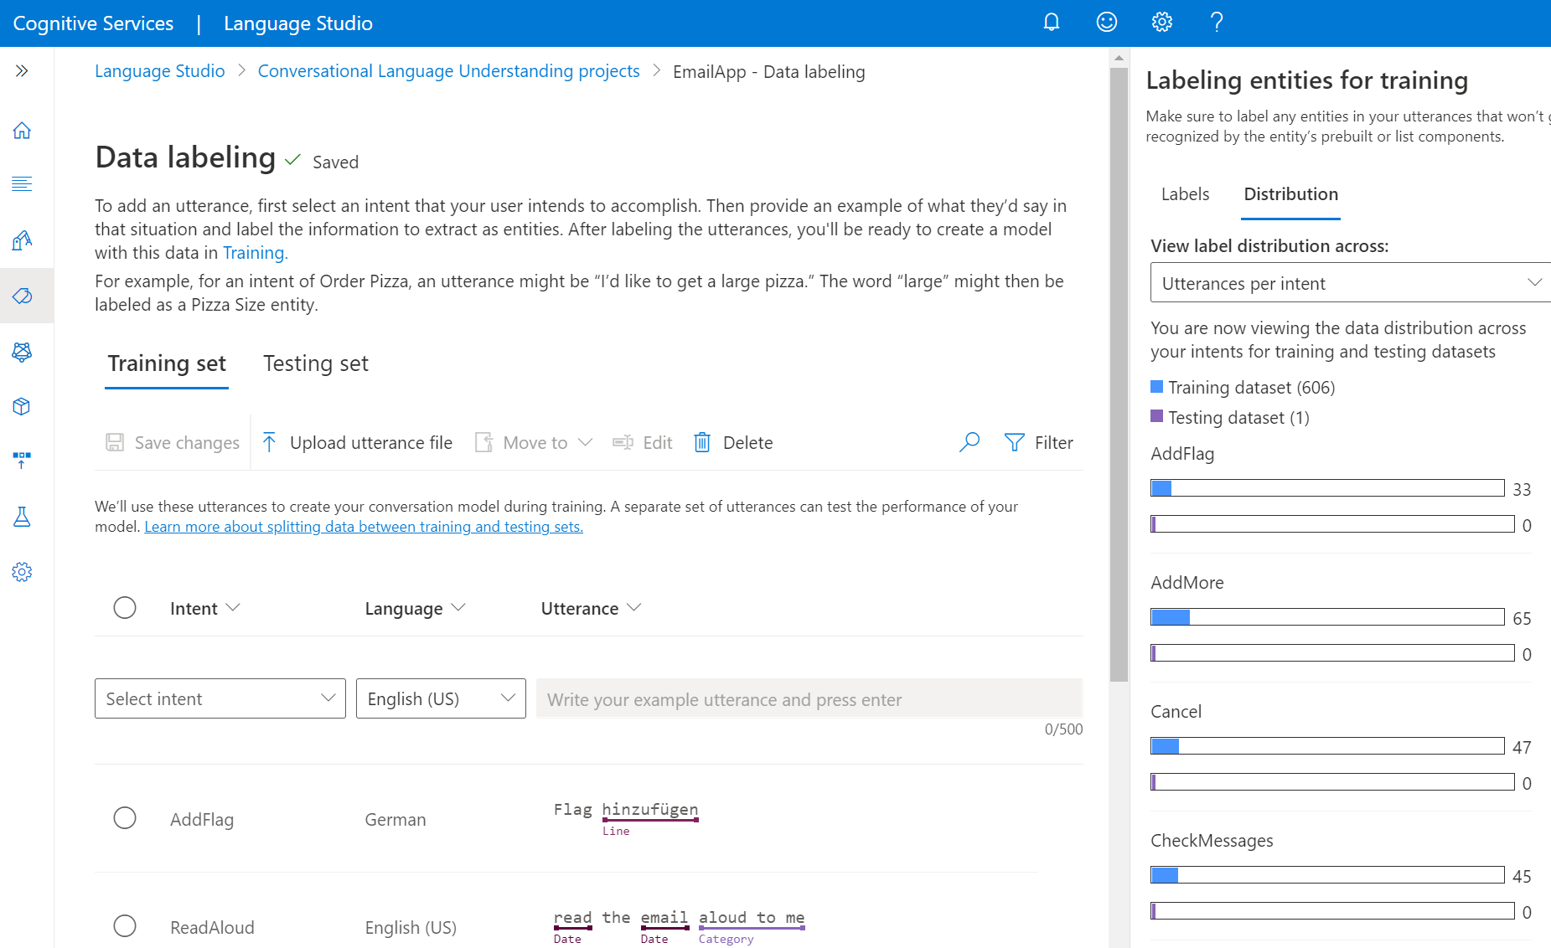The height and width of the screenshot is (948, 1551).
Task: Toggle the select-all utterances radio
Action: tap(125, 607)
